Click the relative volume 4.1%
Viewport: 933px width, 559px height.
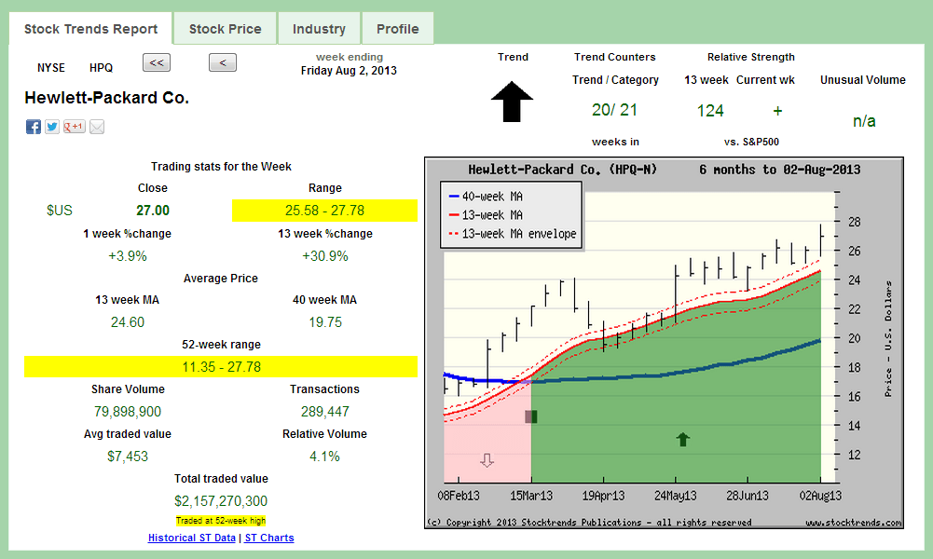[325, 457]
